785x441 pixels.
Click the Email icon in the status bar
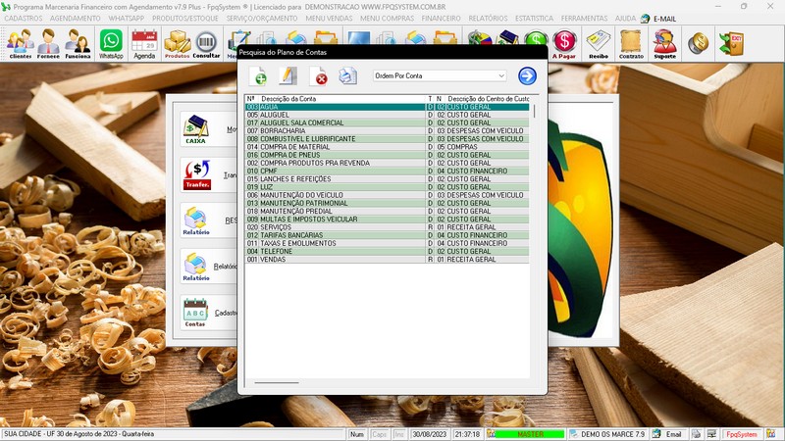pyautogui.click(x=668, y=434)
